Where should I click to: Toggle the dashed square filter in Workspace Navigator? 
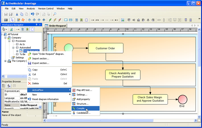pyautogui.click(x=32, y=30)
